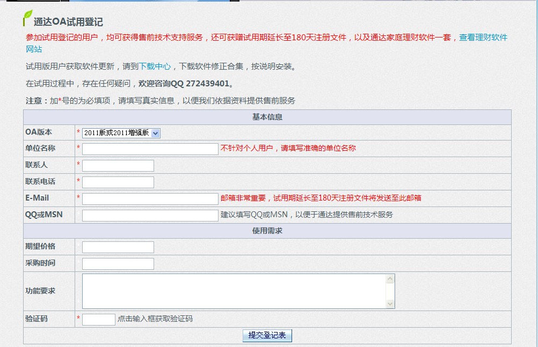Viewport: 538px width, 347px height.
Task: Click the 采购时间 input field
Action: 118,264
